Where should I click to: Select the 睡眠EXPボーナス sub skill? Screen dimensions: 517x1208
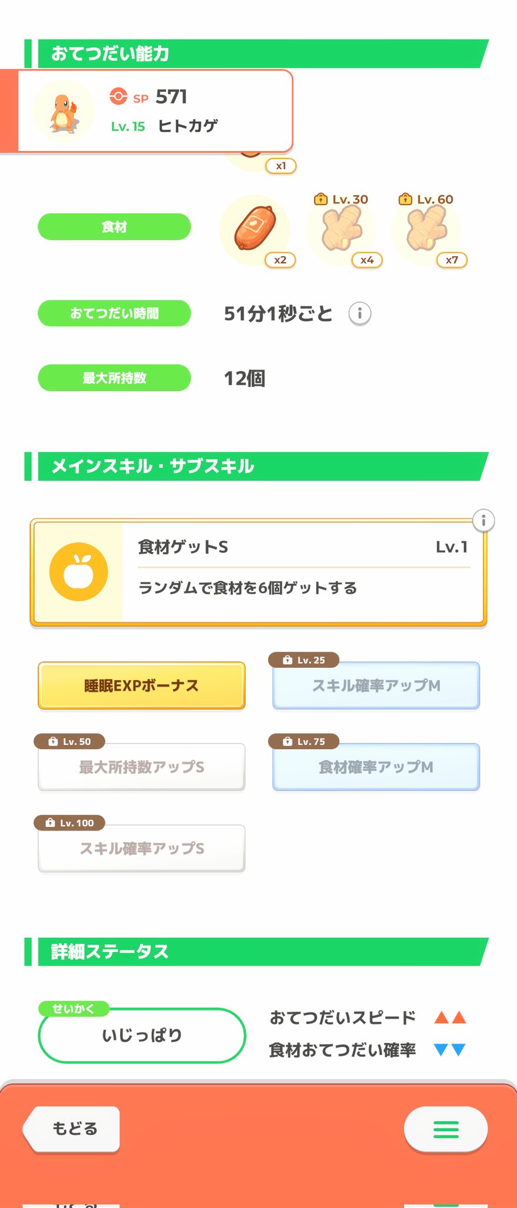pyautogui.click(x=141, y=685)
